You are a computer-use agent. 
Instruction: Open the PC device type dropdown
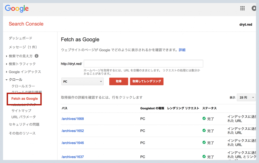(82, 81)
